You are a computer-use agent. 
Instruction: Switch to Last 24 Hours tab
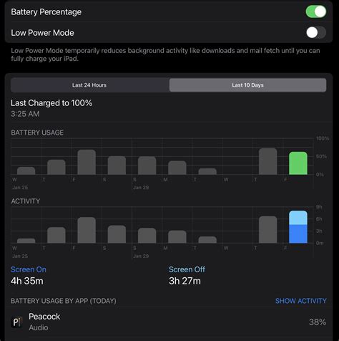(89, 85)
